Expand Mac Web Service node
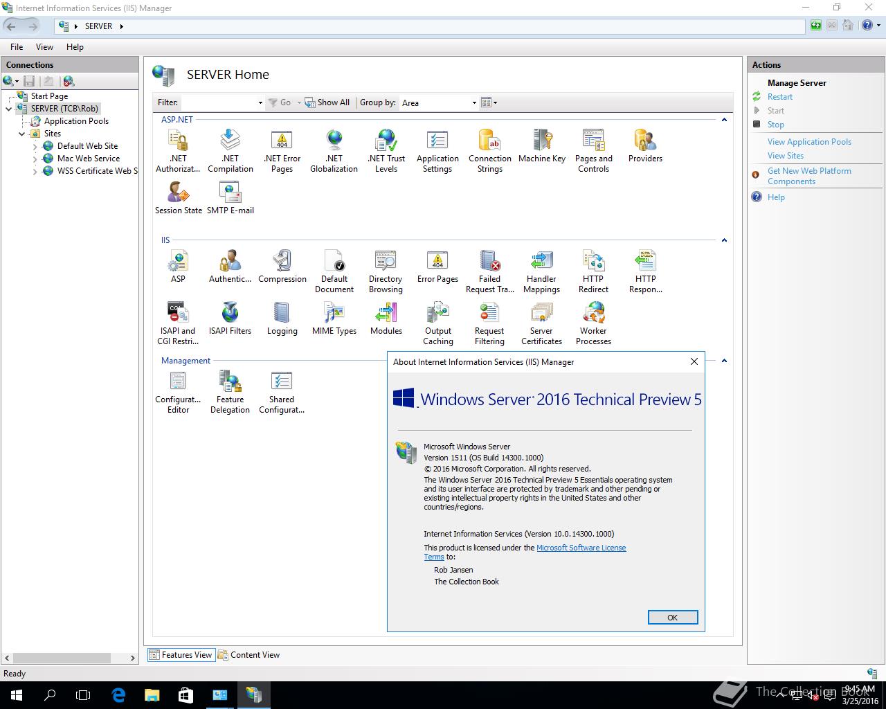This screenshot has height=709, width=886. coord(35,159)
